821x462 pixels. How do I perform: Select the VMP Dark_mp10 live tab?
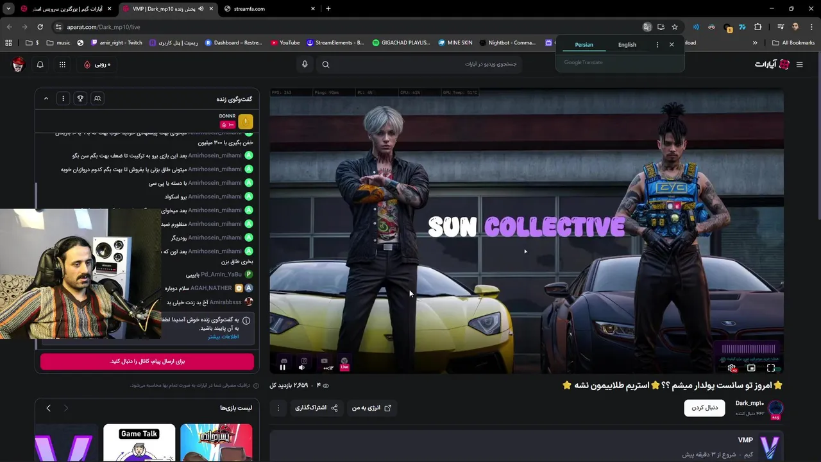[167, 9]
